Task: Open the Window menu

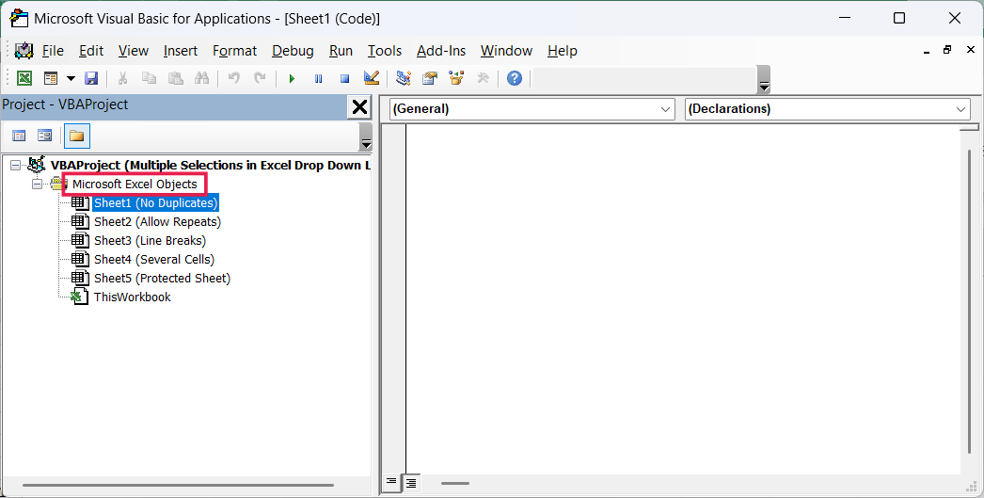Action: point(506,51)
